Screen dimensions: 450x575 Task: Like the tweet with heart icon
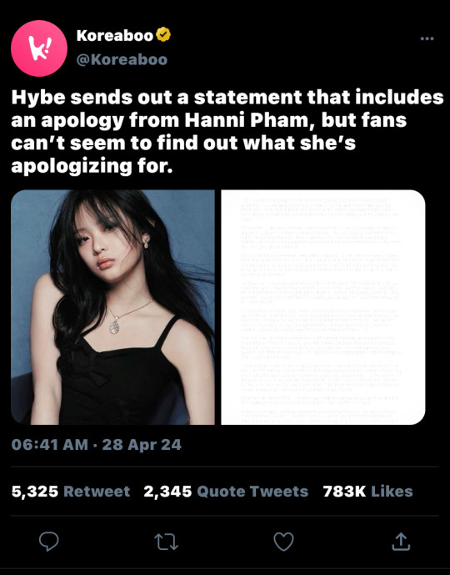click(x=284, y=542)
